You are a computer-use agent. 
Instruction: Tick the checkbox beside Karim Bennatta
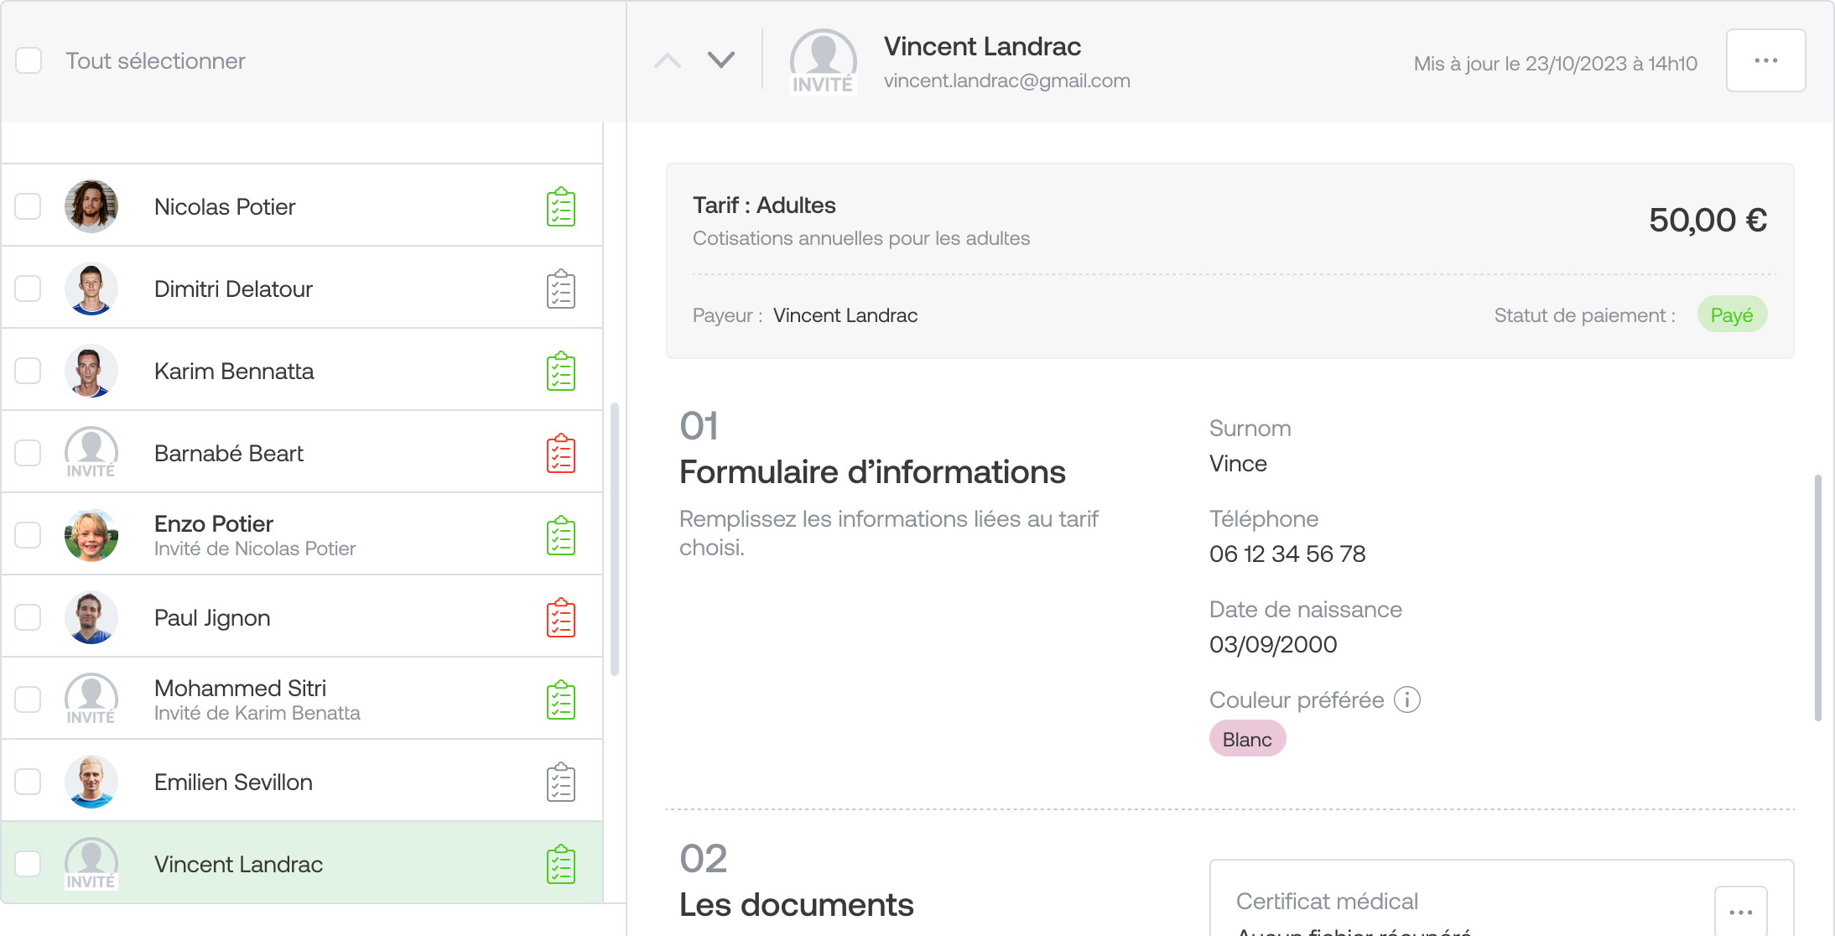coord(28,371)
